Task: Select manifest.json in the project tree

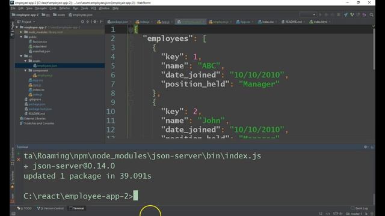Action: [39, 51]
